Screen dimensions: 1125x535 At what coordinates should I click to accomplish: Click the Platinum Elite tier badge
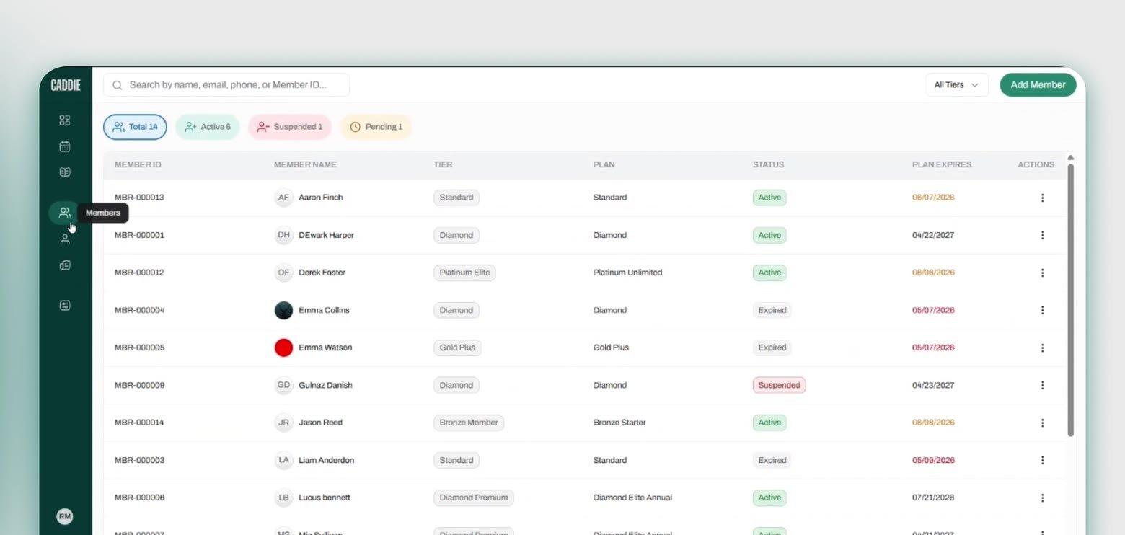click(464, 273)
